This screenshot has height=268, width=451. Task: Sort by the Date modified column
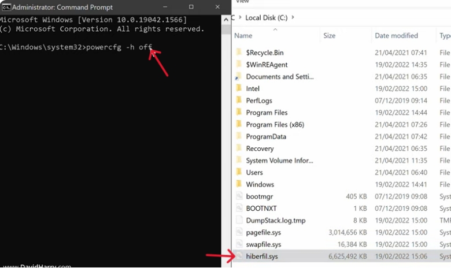point(396,36)
